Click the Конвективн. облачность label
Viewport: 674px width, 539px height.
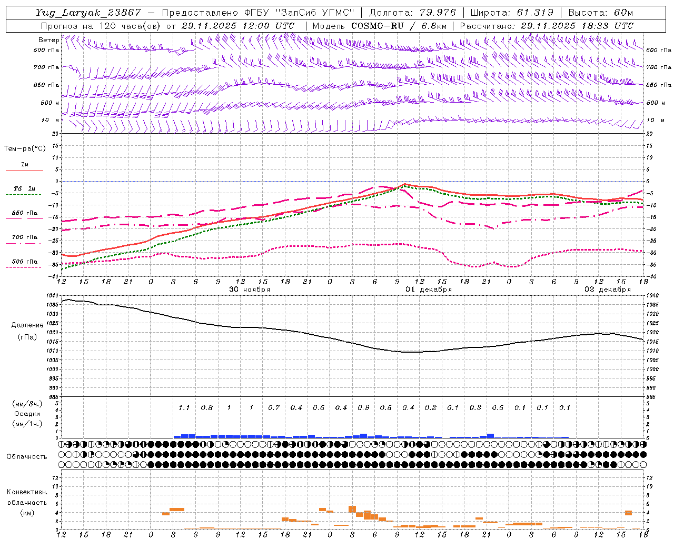[x=27, y=497]
